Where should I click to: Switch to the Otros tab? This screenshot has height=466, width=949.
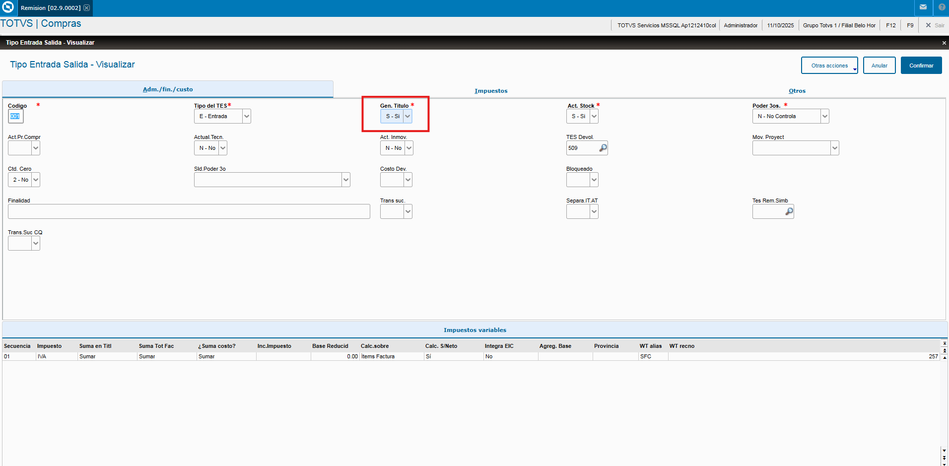click(x=797, y=91)
